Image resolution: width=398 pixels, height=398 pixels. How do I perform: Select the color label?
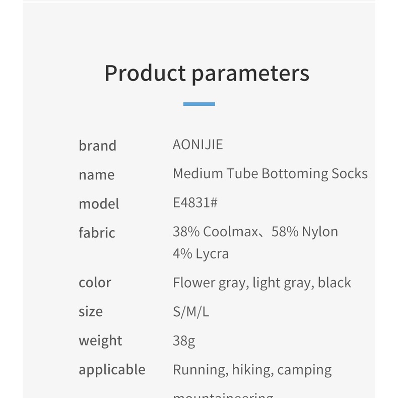95,282
